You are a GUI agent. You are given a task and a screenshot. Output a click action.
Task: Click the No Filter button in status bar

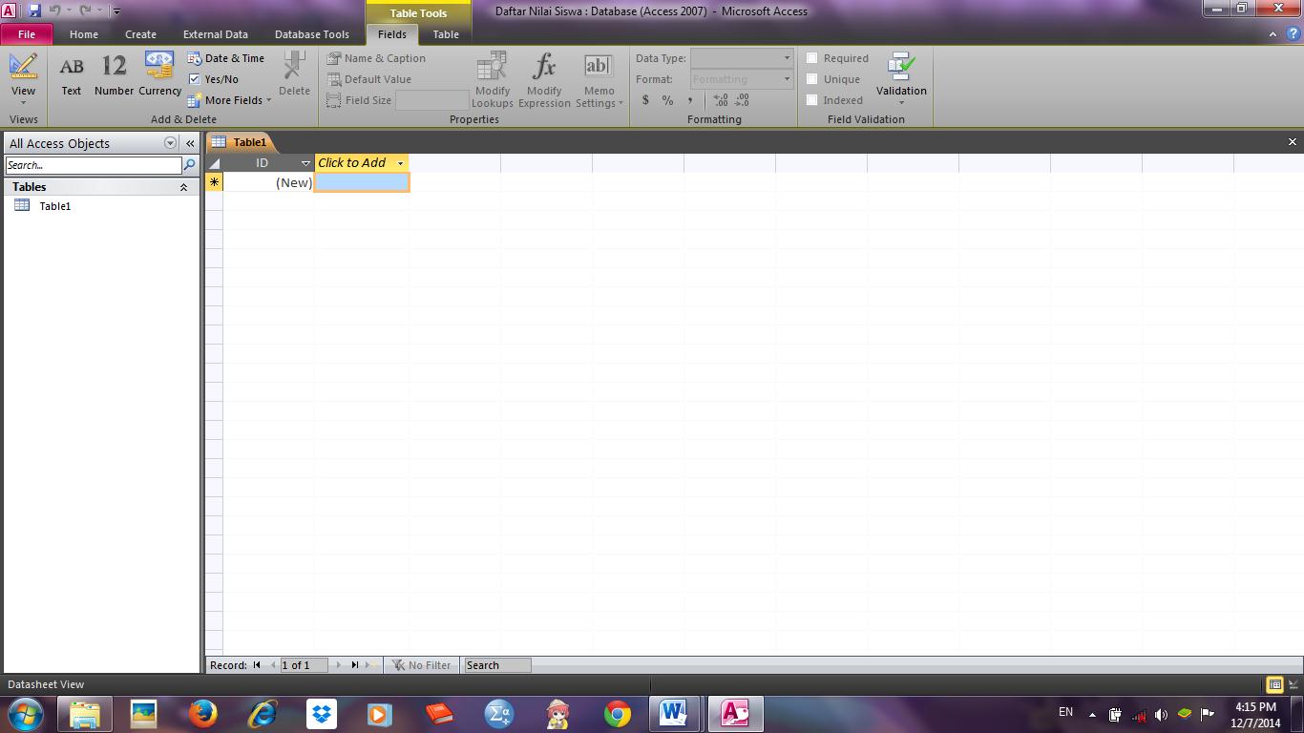point(421,665)
